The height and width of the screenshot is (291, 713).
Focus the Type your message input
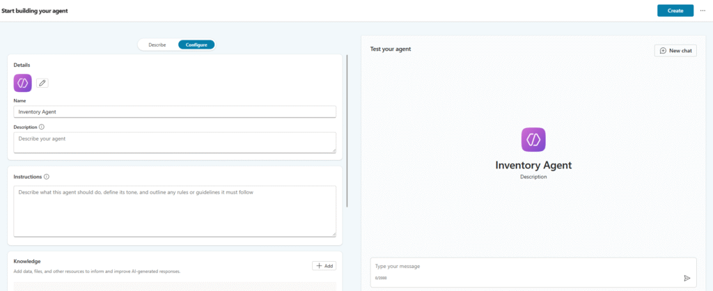(x=522, y=267)
